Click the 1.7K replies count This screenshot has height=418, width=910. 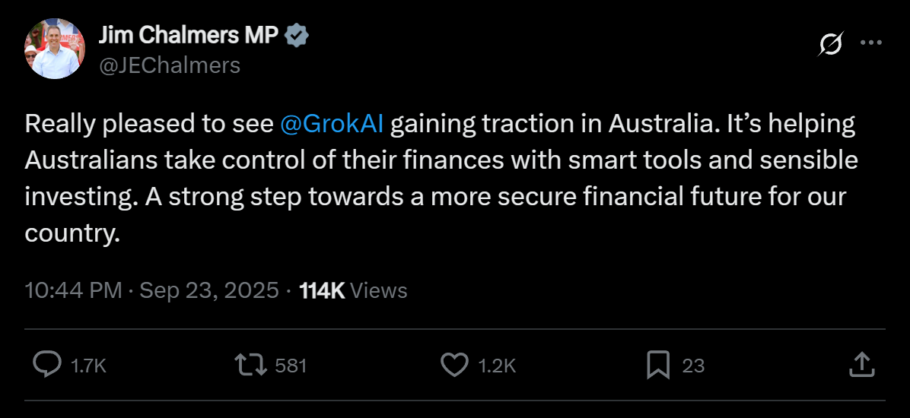pos(88,366)
